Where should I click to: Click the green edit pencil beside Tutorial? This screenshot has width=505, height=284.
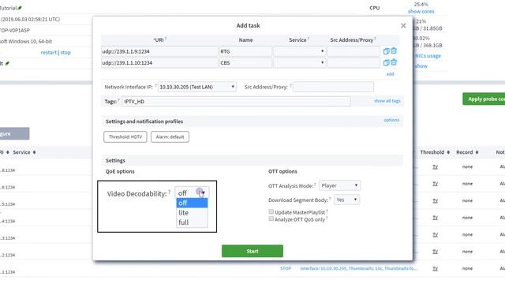[x=20, y=8]
